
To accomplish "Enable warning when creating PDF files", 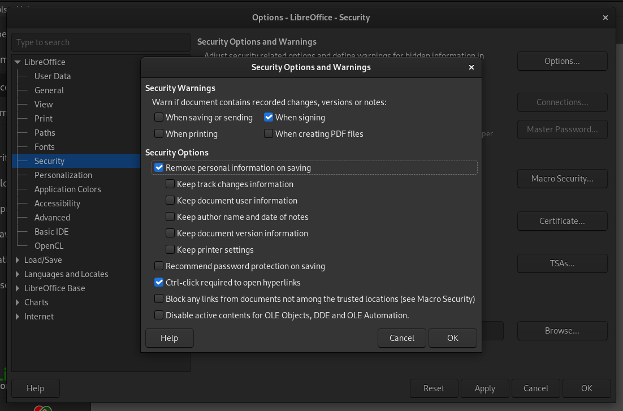I will [x=268, y=133].
